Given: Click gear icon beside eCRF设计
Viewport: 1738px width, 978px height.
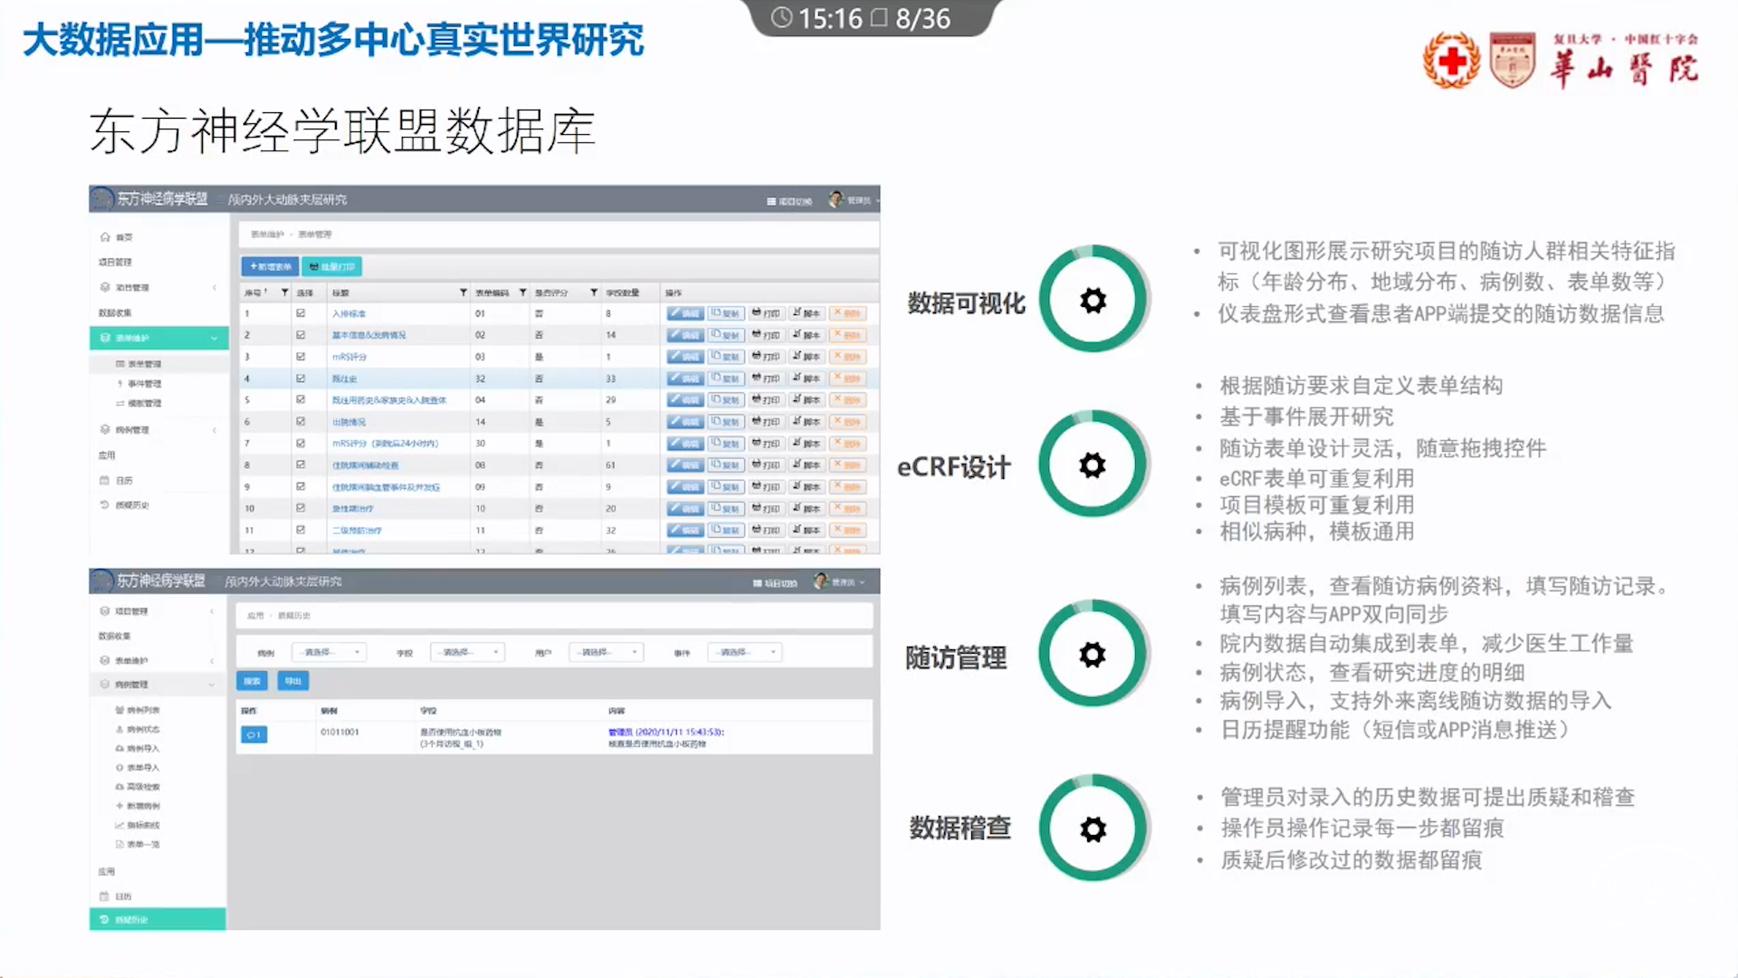Looking at the screenshot, I should [x=1093, y=465].
